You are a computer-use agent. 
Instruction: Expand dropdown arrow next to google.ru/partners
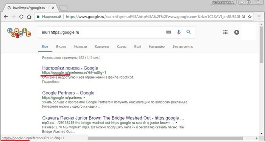point(84,97)
